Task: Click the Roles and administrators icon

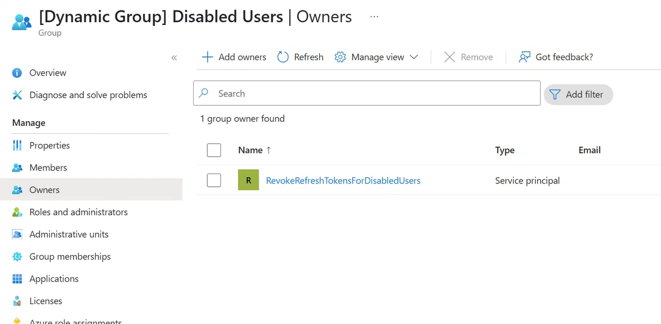Action: point(17,212)
